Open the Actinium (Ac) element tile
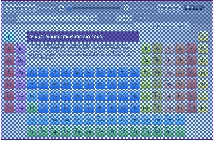The height and width of the screenshot is (141, 214). pos(32,108)
